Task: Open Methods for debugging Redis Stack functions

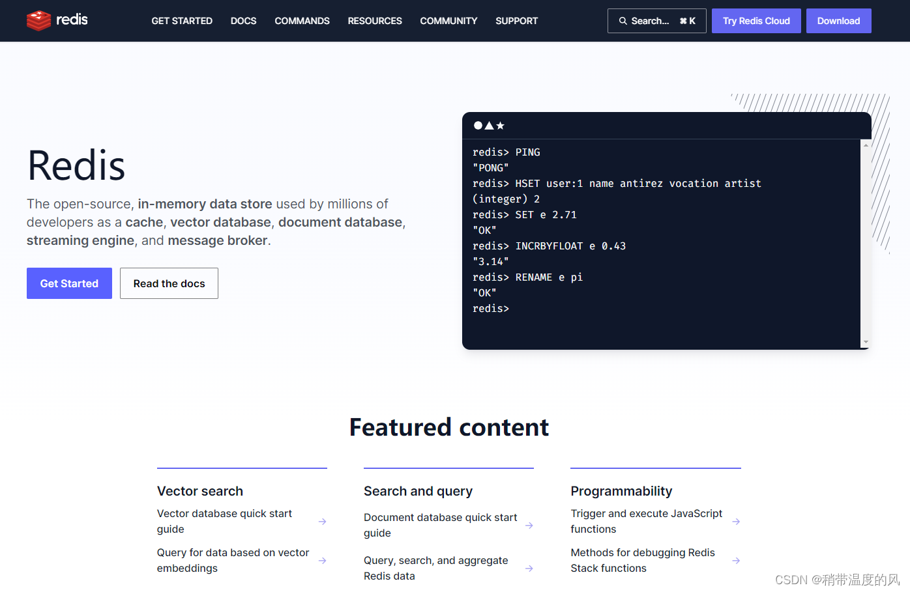Action: pyautogui.click(x=643, y=561)
